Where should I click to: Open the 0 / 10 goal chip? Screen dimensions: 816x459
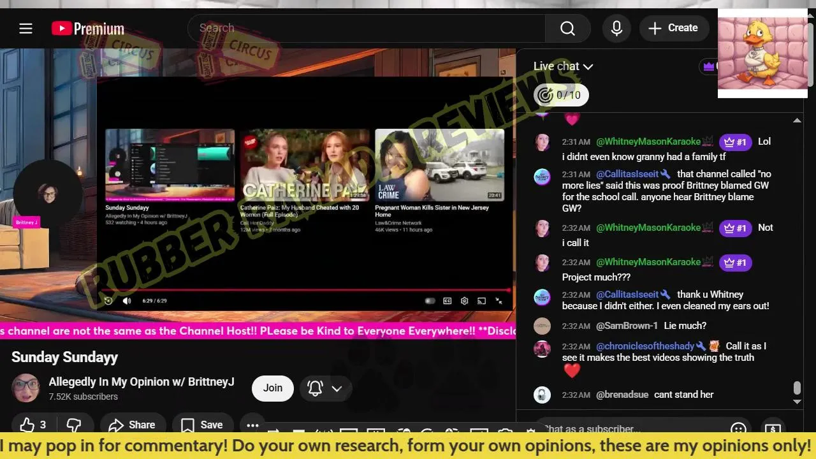[x=561, y=96]
